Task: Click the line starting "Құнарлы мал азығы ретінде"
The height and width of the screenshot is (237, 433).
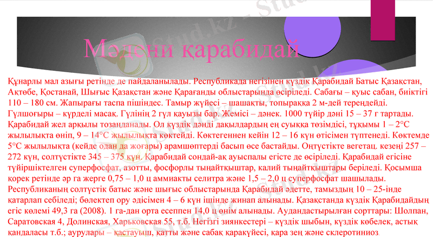Action: 215,82
